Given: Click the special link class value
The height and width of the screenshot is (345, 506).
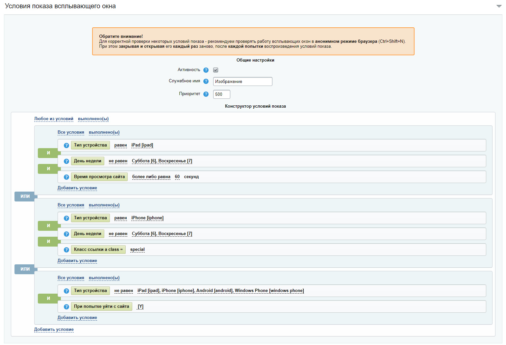Looking at the screenshot, I should coord(137,250).
